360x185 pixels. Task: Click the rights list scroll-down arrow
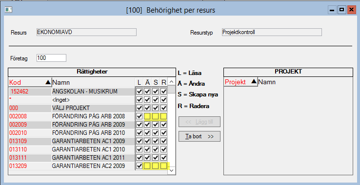click(x=171, y=170)
